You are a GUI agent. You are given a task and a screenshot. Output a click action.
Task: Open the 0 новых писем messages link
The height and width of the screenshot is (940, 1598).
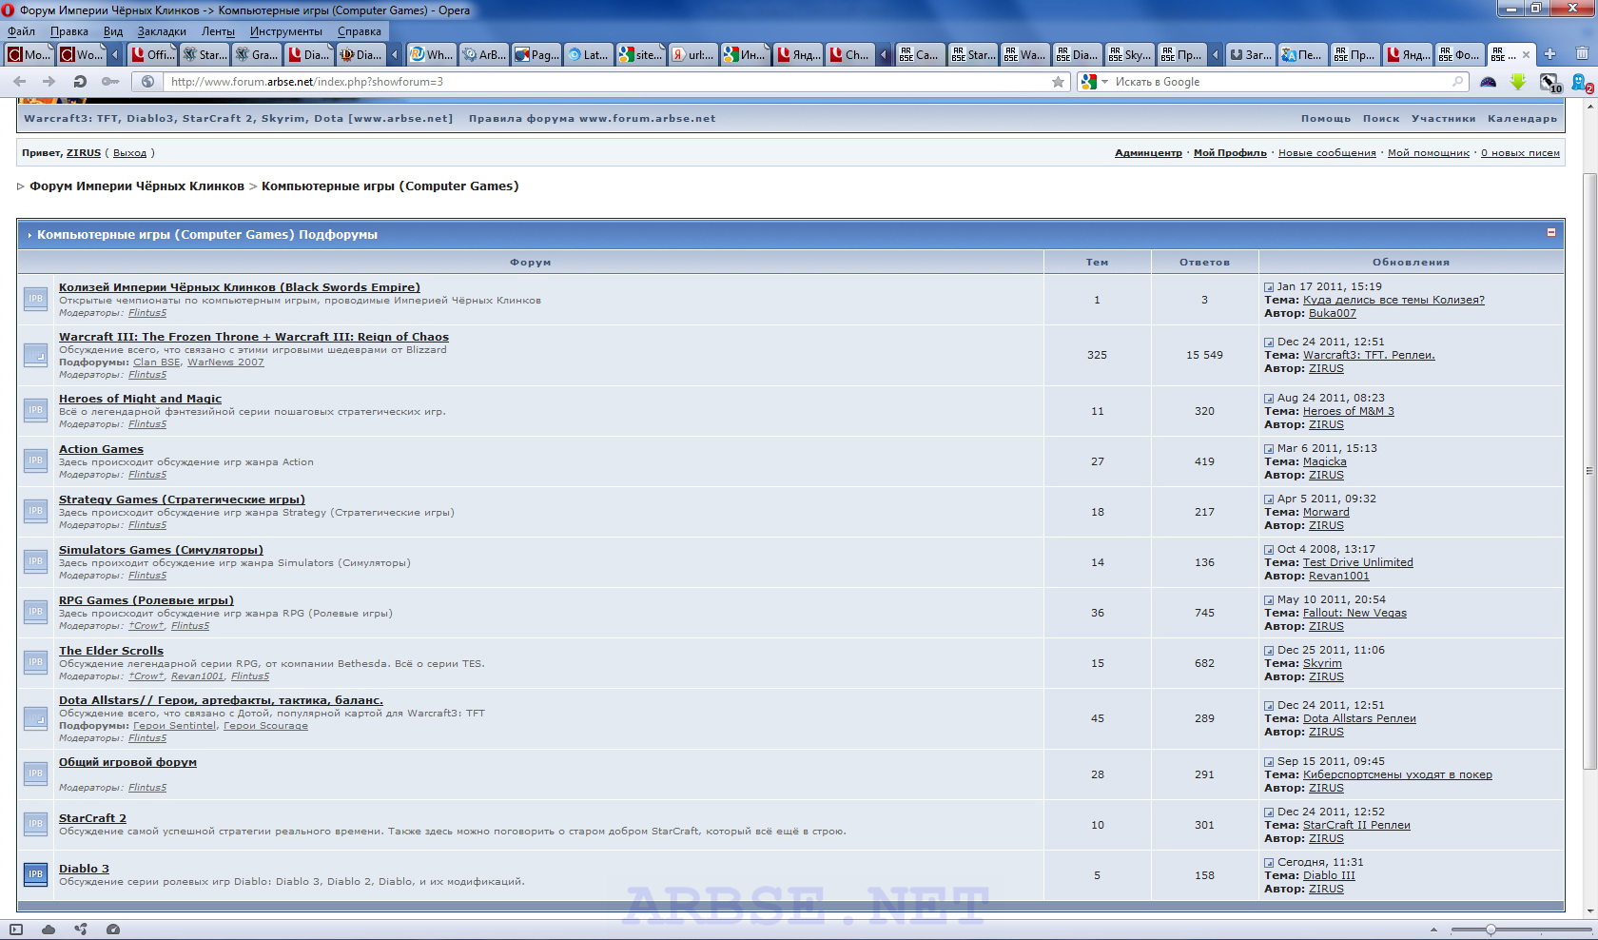tap(1520, 153)
